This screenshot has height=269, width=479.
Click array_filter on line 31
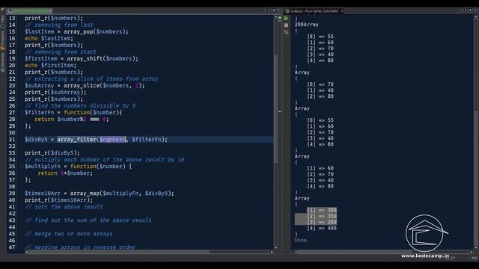pyautogui.click(x=76, y=140)
